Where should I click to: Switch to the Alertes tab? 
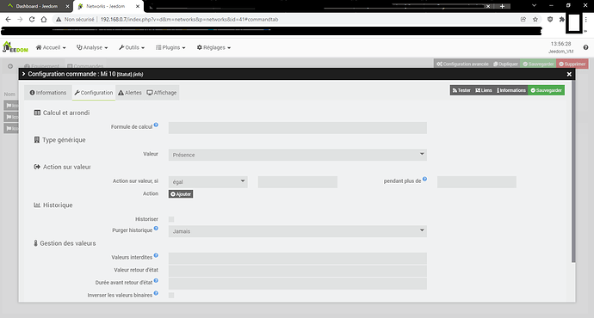click(129, 93)
